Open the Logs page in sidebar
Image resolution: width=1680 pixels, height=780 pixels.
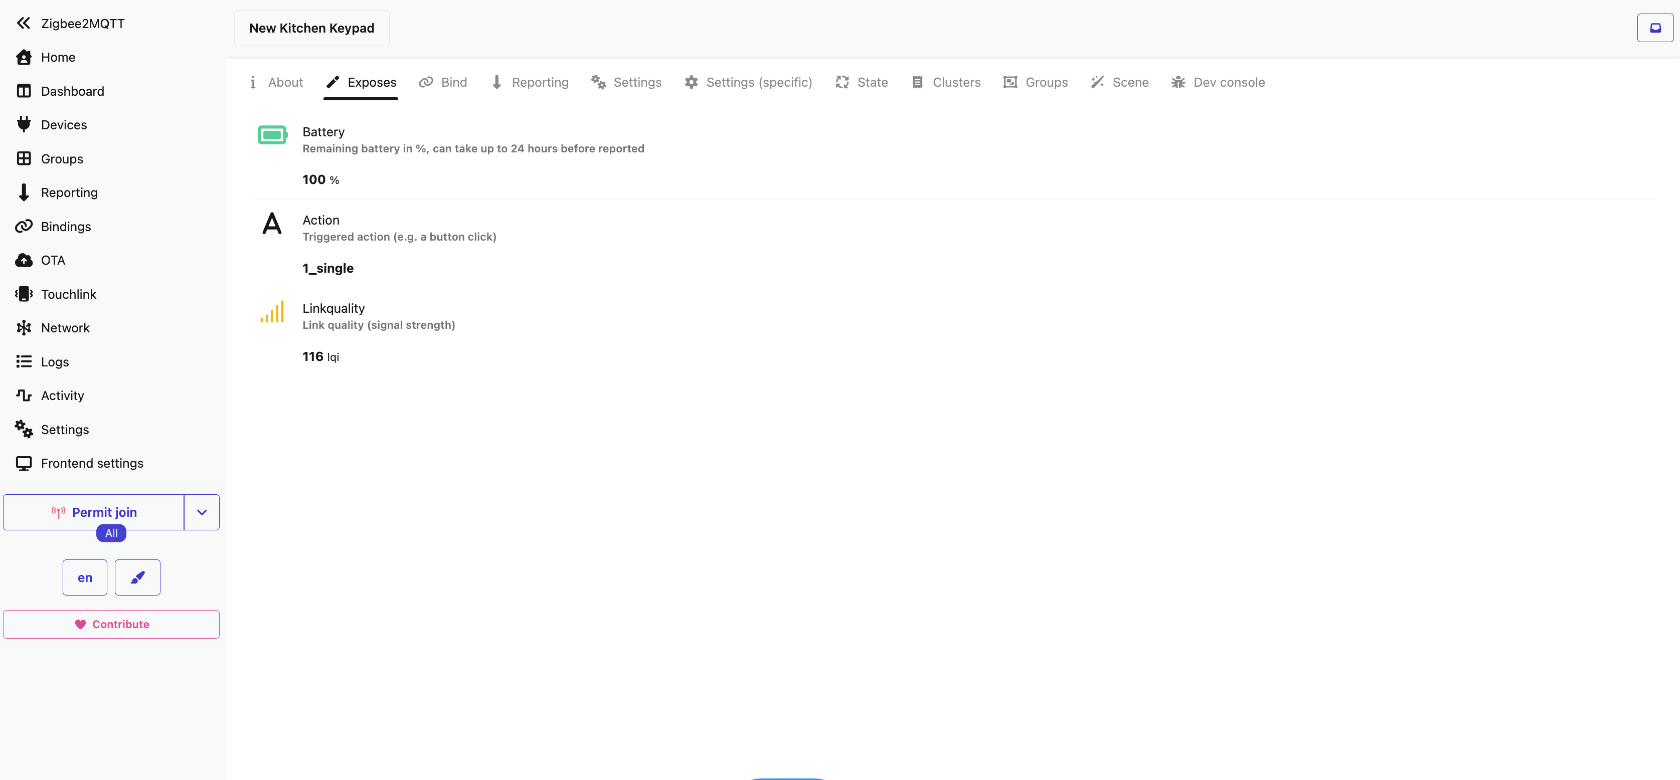[x=55, y=362]
